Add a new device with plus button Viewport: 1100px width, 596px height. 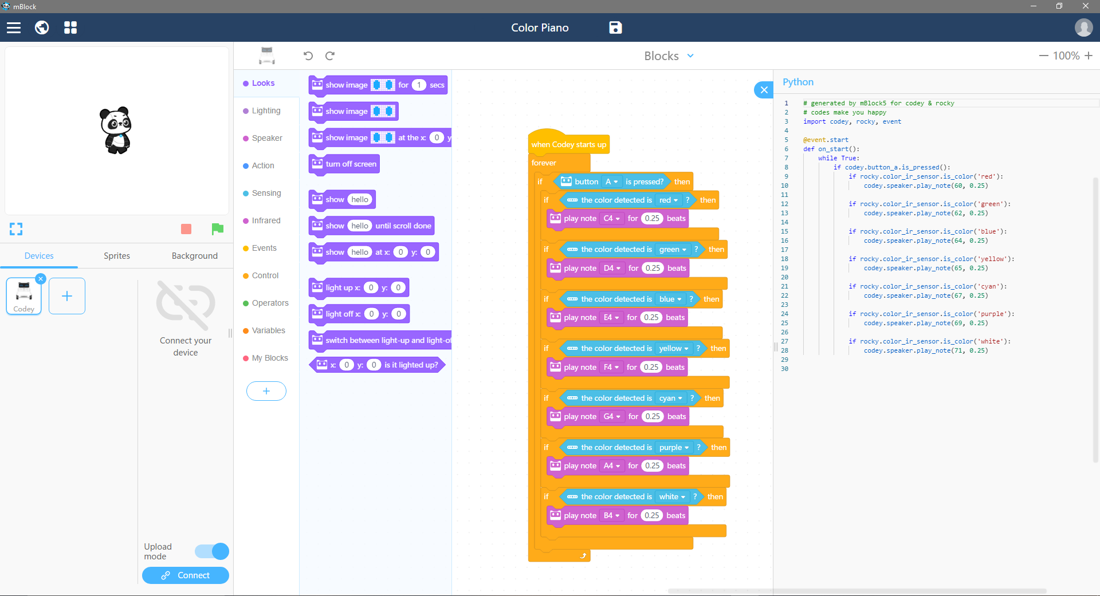pos(67,296)
